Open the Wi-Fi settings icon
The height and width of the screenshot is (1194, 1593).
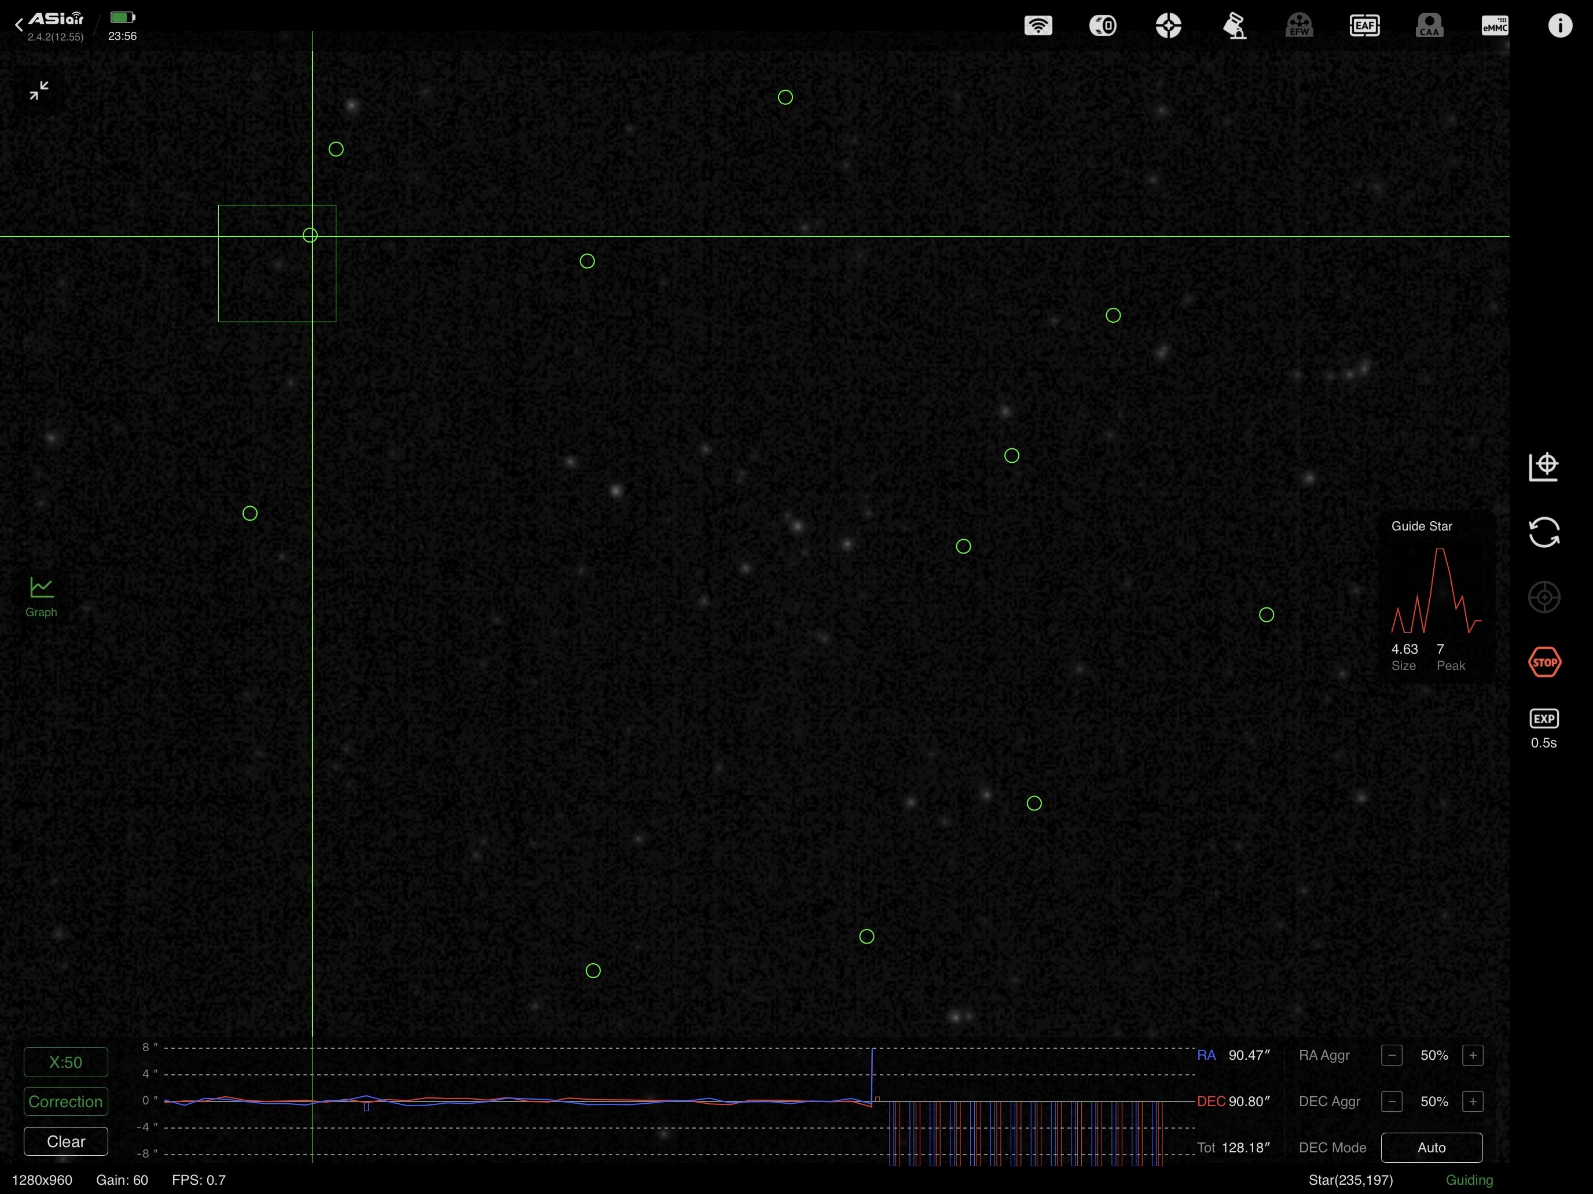pyautogui.click(x=1038, y=26)
